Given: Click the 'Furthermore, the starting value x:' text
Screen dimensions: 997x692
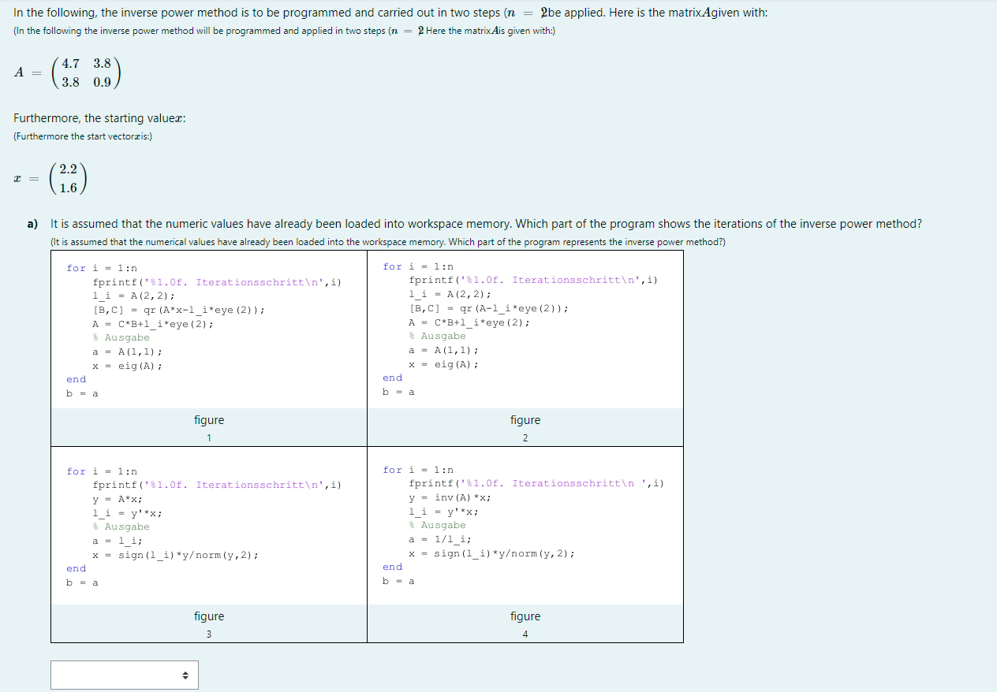Looking at the screenshot, I should point(99,118).
